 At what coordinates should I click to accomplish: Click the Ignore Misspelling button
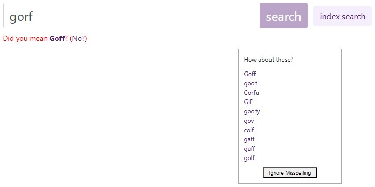290,173
